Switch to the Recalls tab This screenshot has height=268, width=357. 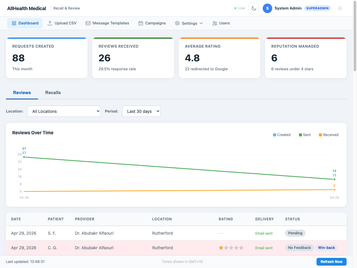coord(53,93)
